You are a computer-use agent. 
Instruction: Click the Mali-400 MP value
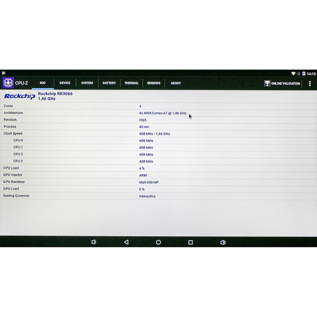click(149, 182)
